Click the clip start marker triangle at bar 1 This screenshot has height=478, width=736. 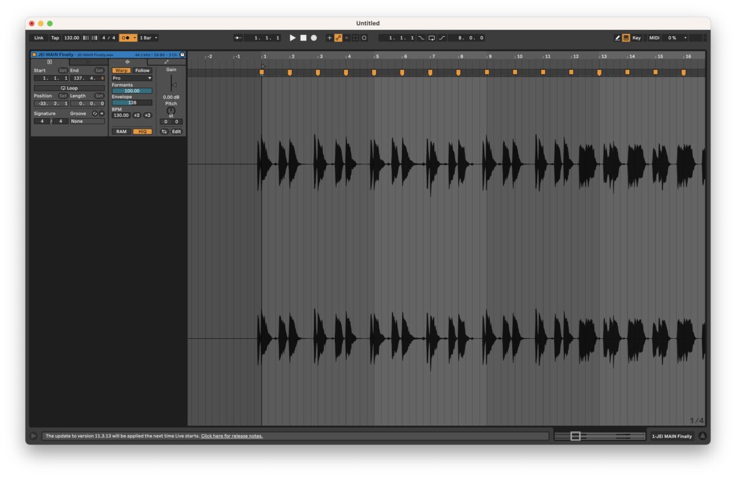(264, 66)
